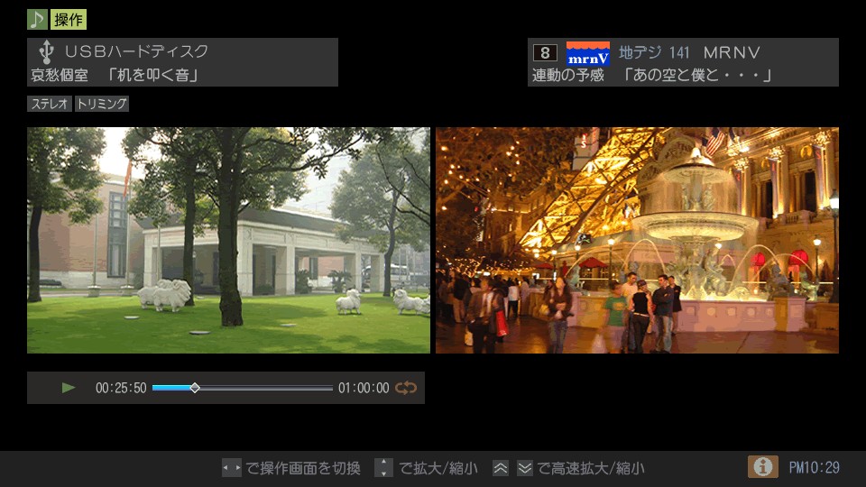This screenshot has height=487, width=866.
Task: Click the double down-arrow fast shrink icon
Action: tap(525, 468)
